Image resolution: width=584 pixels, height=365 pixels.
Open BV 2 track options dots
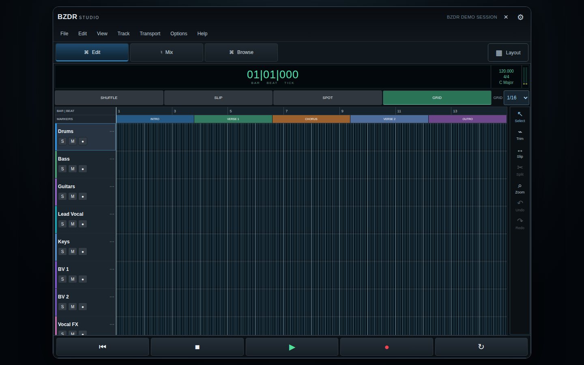pyautogui.click(x=112, y=297)
